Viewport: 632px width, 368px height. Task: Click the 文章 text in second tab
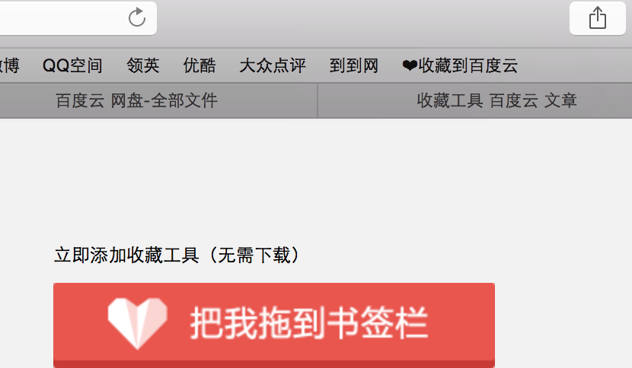[560, 100]
